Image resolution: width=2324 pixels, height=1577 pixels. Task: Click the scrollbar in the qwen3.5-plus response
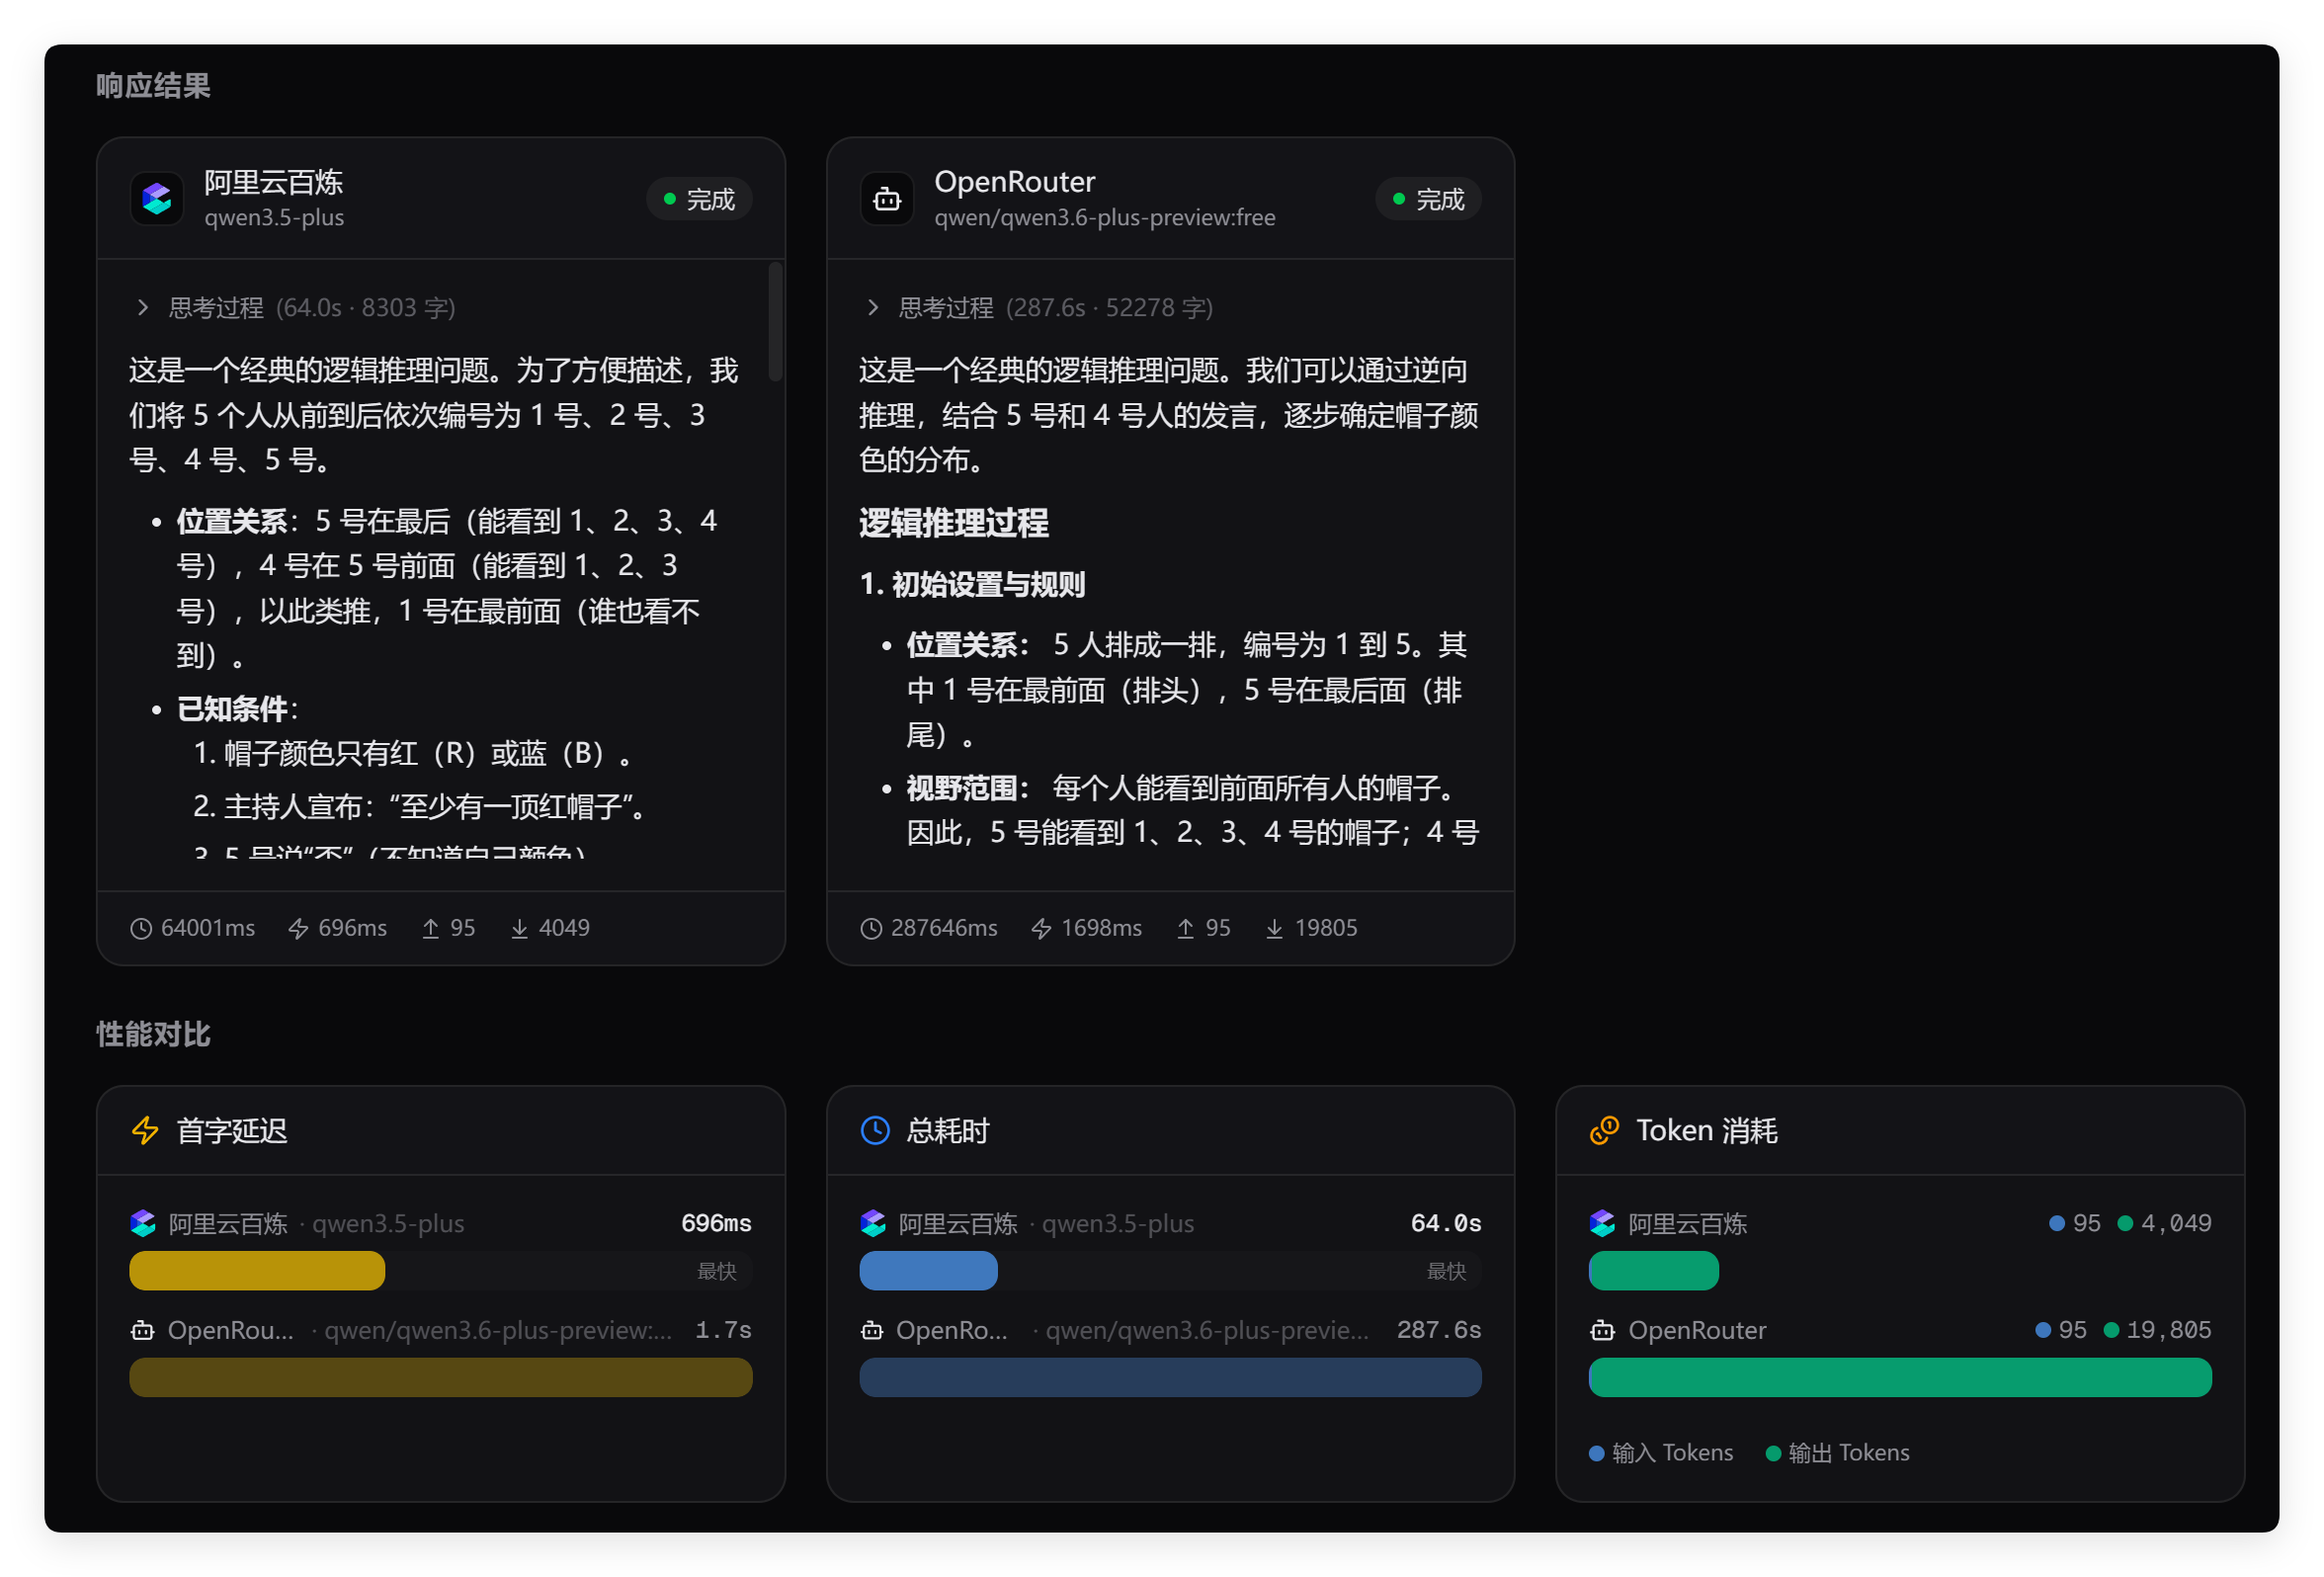(775, 322)
